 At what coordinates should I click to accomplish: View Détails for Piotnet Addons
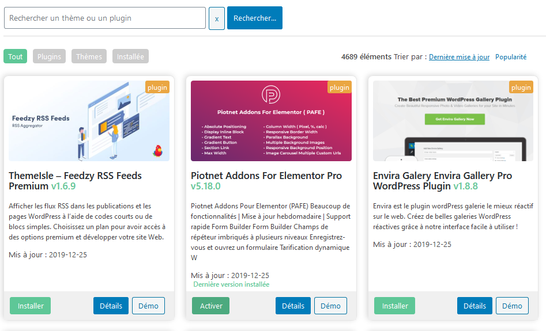293,306
